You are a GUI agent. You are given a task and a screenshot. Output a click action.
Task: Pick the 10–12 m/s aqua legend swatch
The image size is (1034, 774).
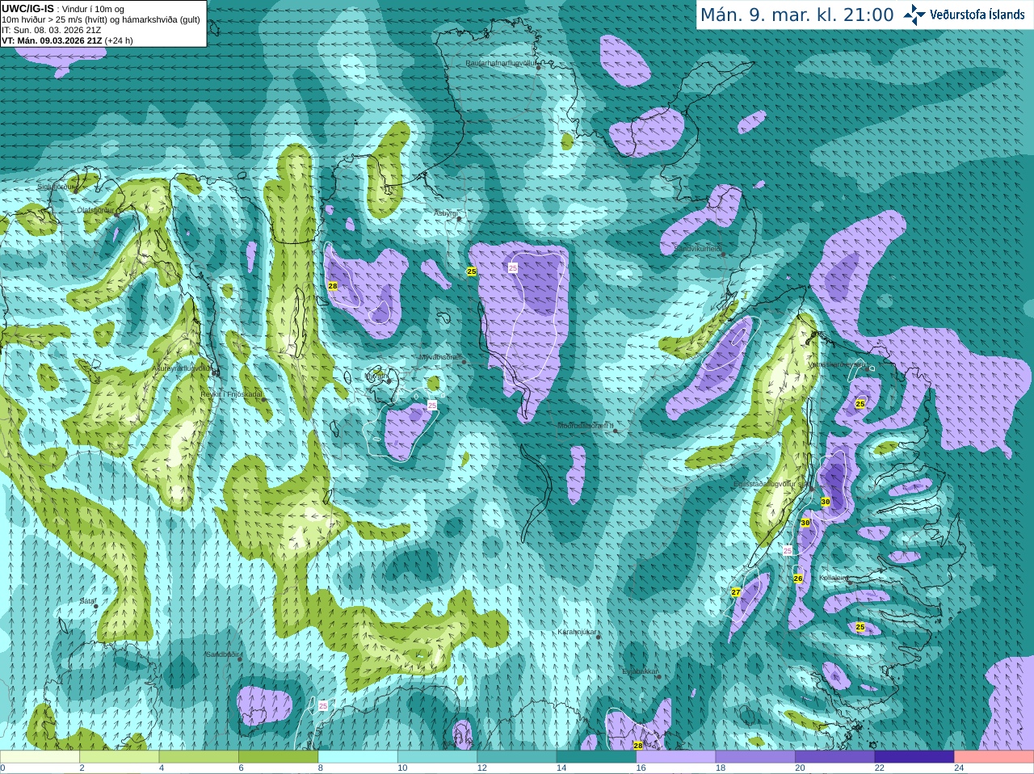tap(437, 757)
